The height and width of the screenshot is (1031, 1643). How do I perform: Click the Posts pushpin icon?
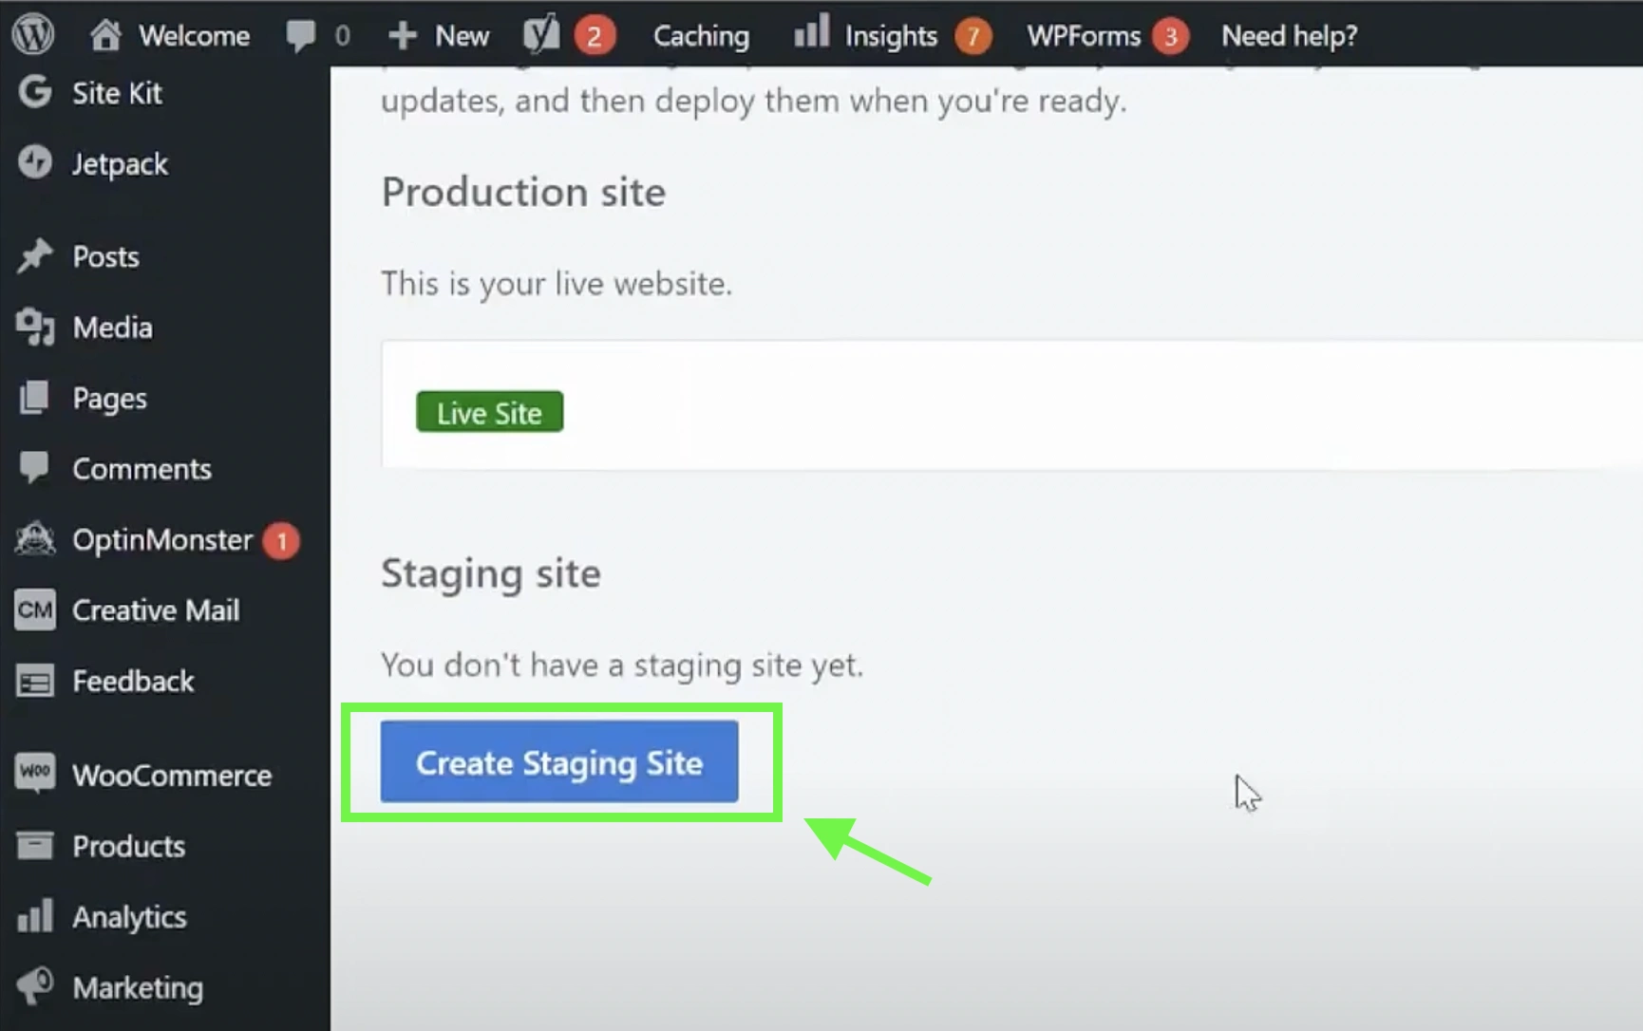pyautogui.click(x=35, y=255)
